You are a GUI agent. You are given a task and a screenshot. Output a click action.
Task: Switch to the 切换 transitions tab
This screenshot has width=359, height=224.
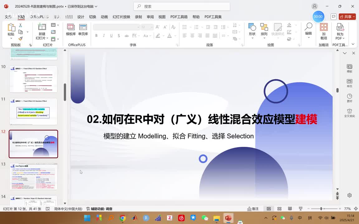pyautogui.click(x=93, y=17)
